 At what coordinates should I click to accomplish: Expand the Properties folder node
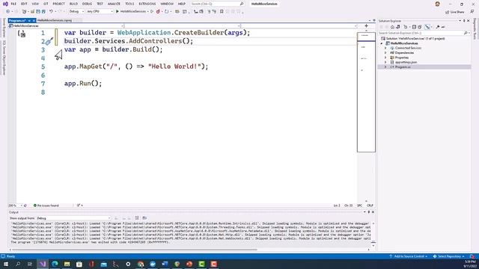[385, 58]
